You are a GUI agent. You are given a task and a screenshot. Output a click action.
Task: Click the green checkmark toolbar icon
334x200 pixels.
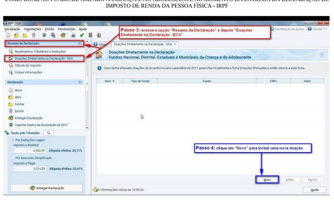(82, 35)
